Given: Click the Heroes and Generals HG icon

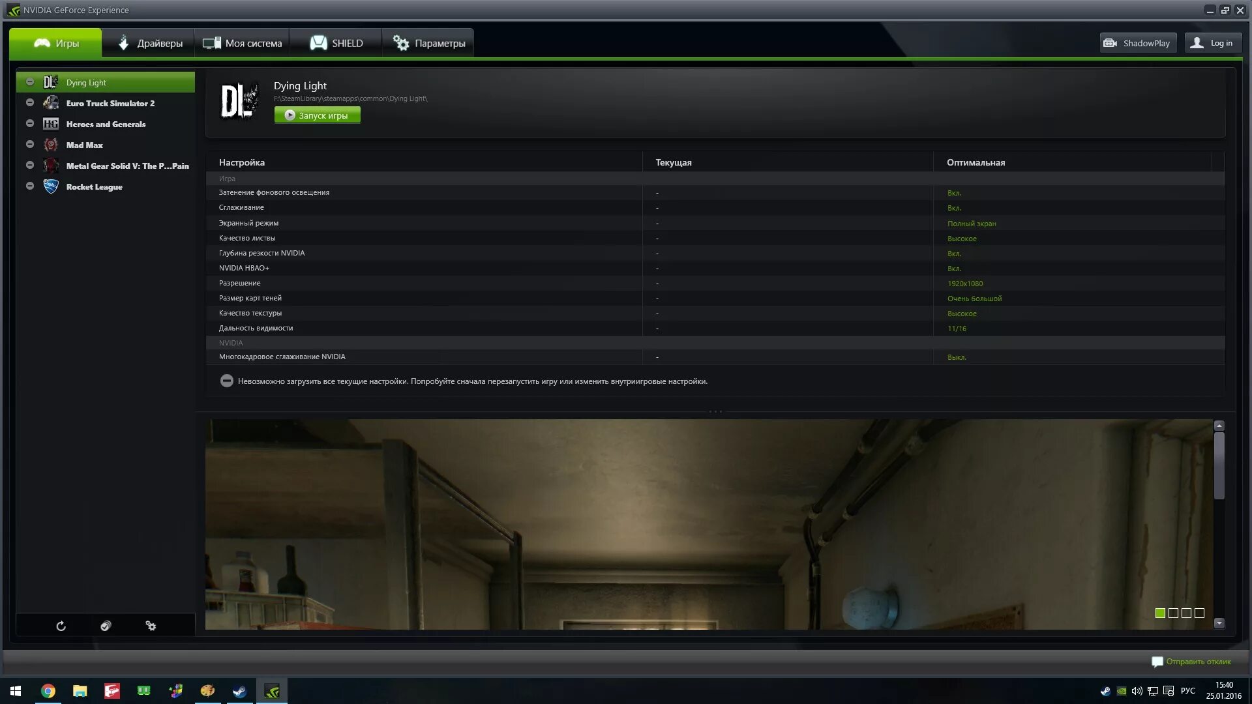Looking at the screenshot, I should pos(50,124).
